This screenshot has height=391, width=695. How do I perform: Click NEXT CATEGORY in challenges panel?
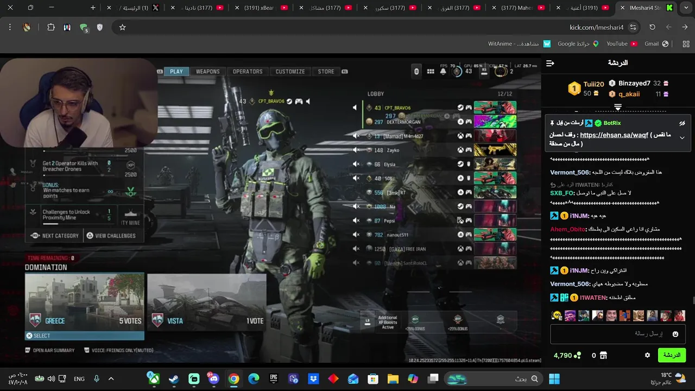55,236
